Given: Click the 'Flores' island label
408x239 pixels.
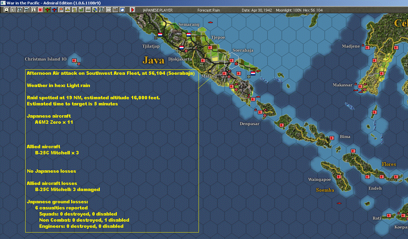Looking at the screenshot, I should [389, 164].
